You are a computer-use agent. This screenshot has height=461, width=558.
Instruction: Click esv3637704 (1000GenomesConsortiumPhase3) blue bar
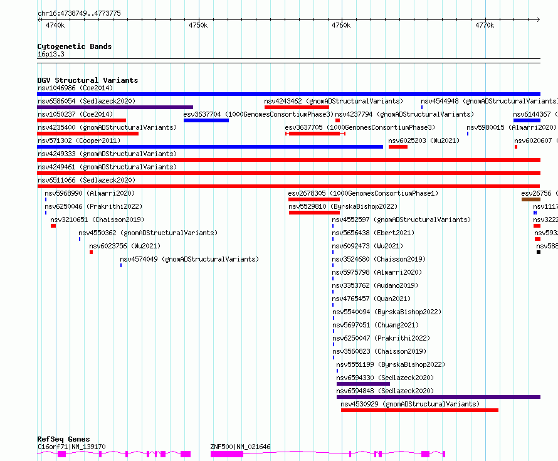[x=206, y=120]
